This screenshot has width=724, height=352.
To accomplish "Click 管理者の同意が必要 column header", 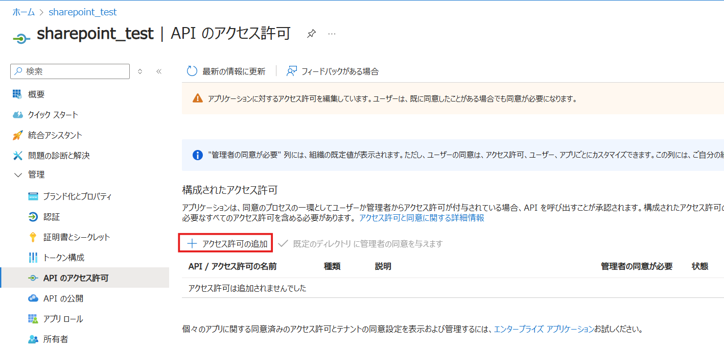I will pos(637,266).
